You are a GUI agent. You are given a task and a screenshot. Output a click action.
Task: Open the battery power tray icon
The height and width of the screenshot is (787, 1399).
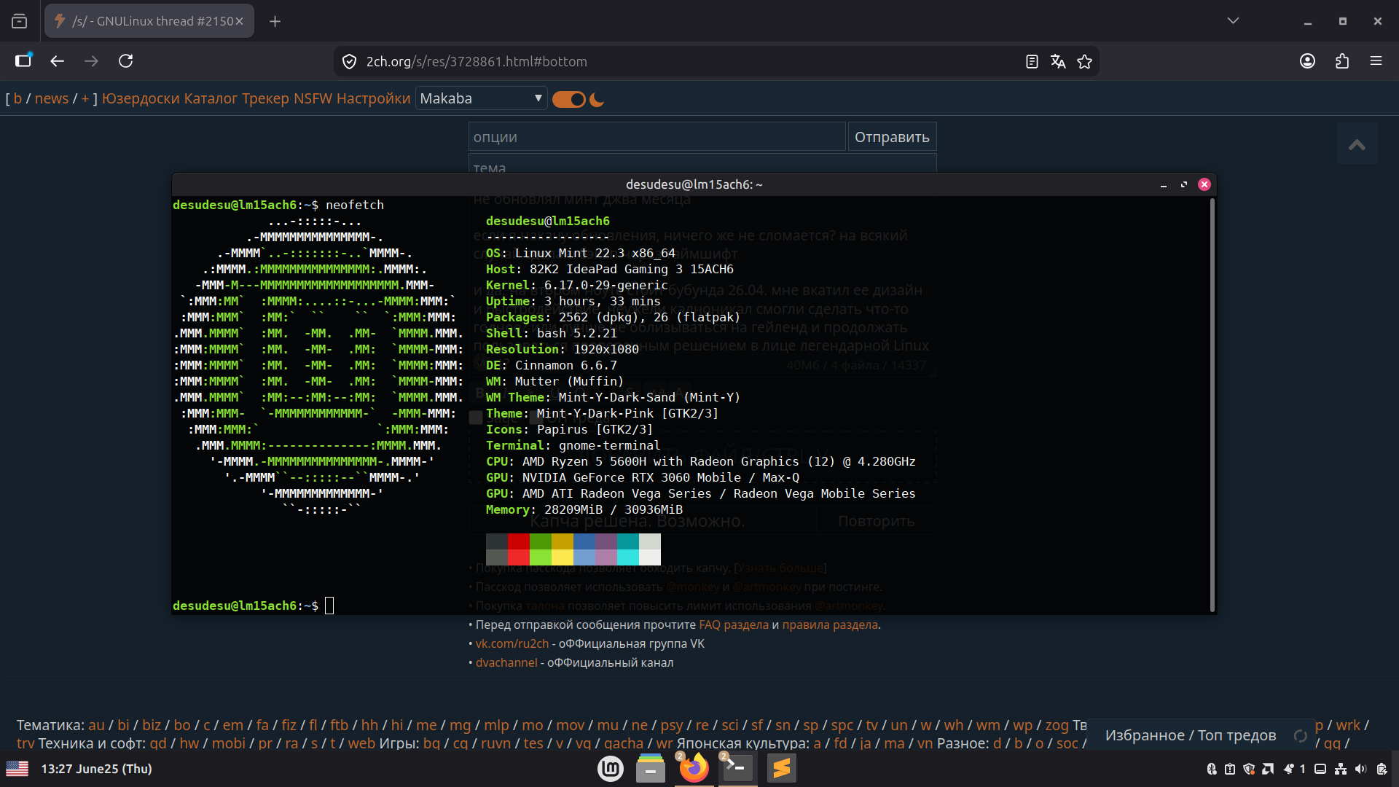tap(1382, 769)
